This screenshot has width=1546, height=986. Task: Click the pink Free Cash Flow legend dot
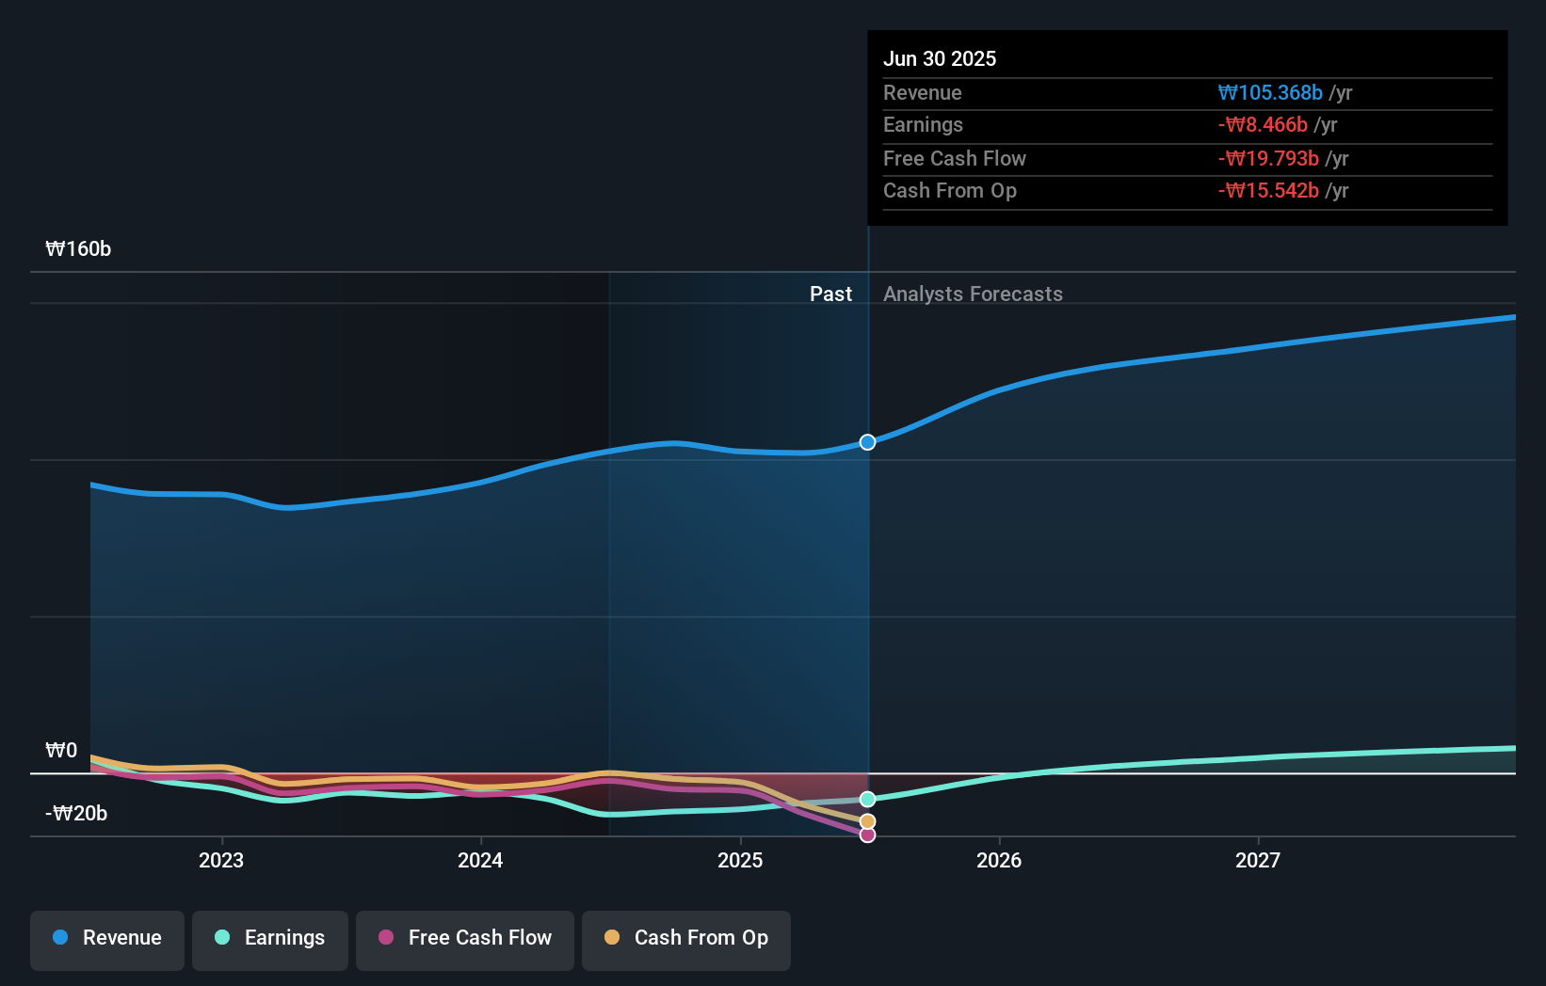click(386, 938)
